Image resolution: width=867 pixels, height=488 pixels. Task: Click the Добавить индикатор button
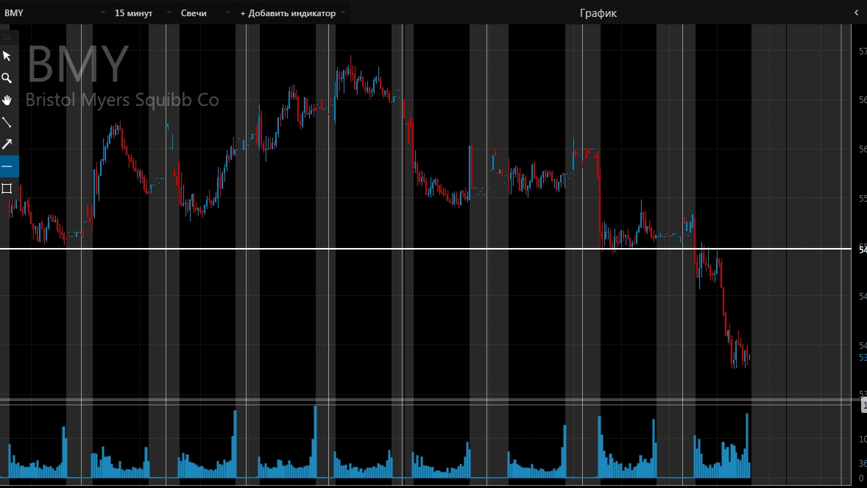coord(288,13)
